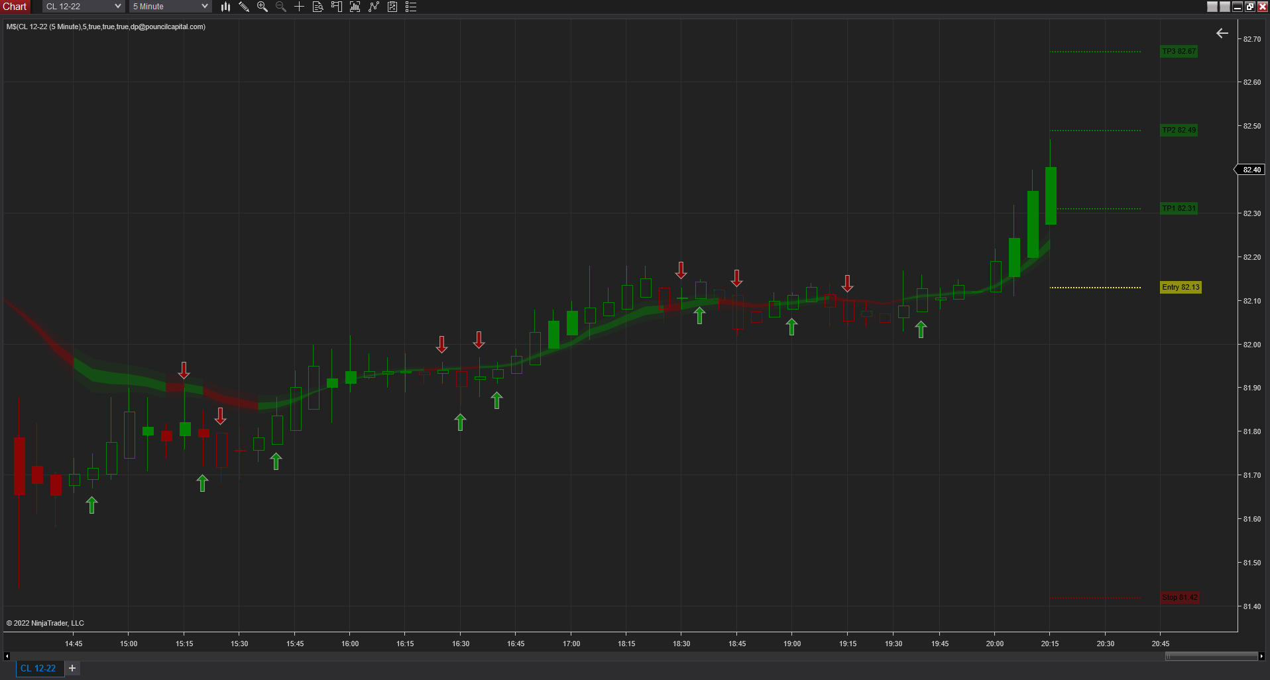
Task: Click the horizontal scrollbar right arrow
Action: [1261, 656]
